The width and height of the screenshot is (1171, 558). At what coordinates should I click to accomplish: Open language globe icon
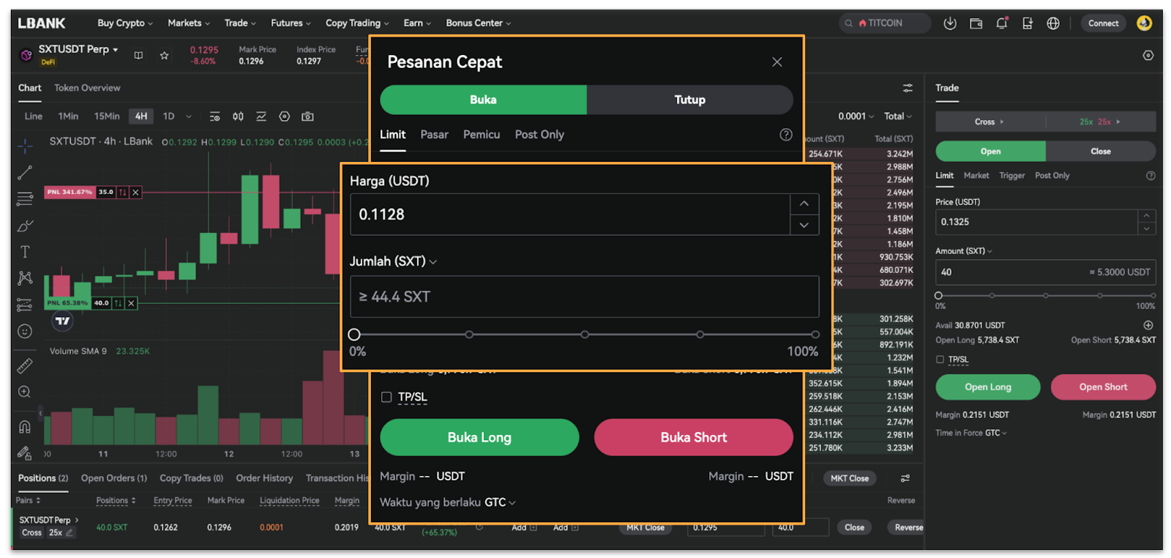[1053, 23]
